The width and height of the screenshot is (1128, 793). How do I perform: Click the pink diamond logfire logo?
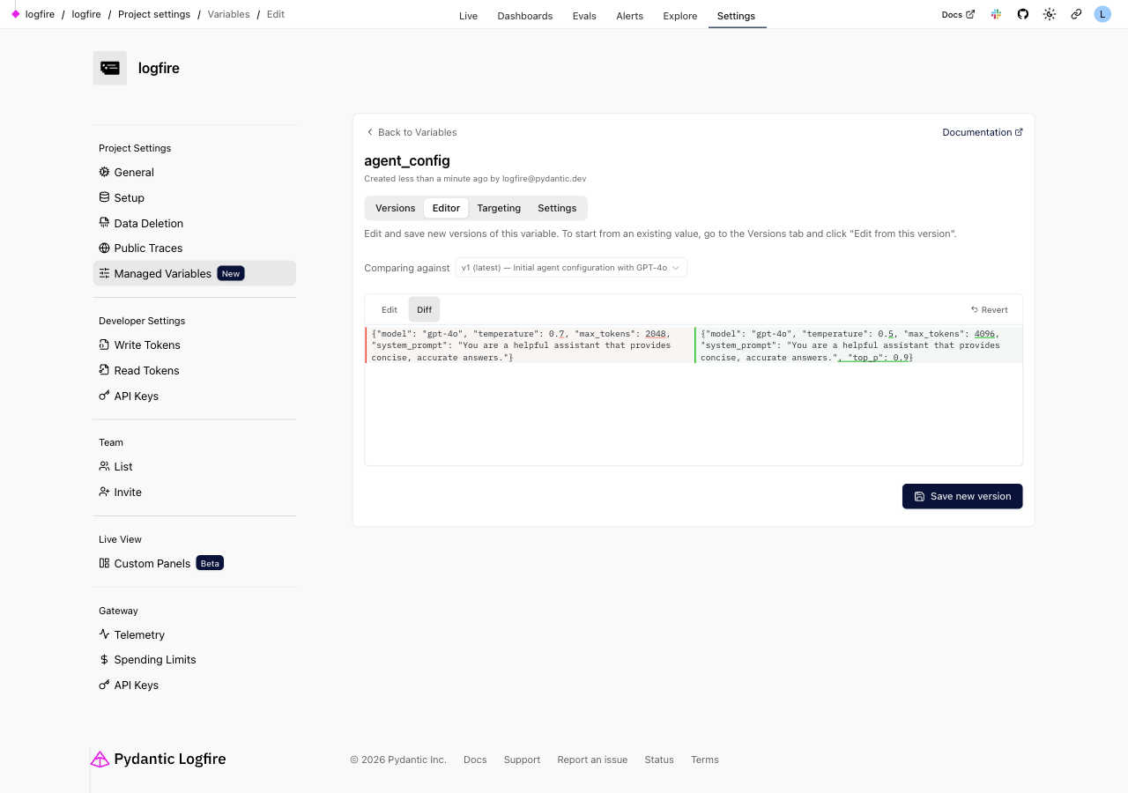point(15,15)
